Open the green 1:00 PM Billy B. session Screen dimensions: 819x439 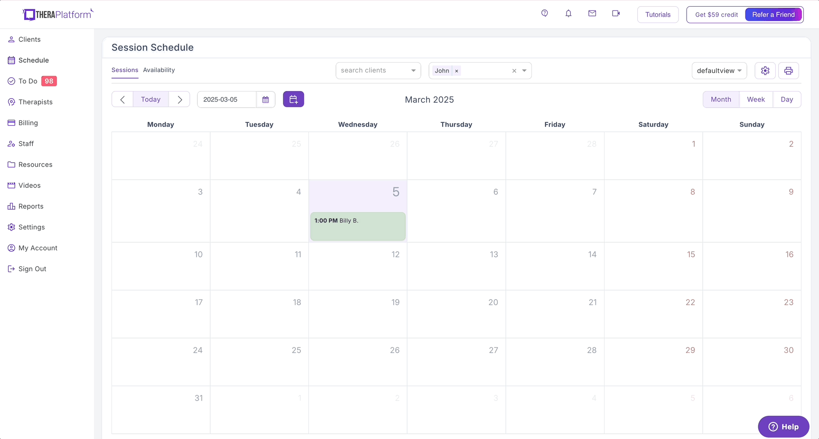click(x=357, y=226)
